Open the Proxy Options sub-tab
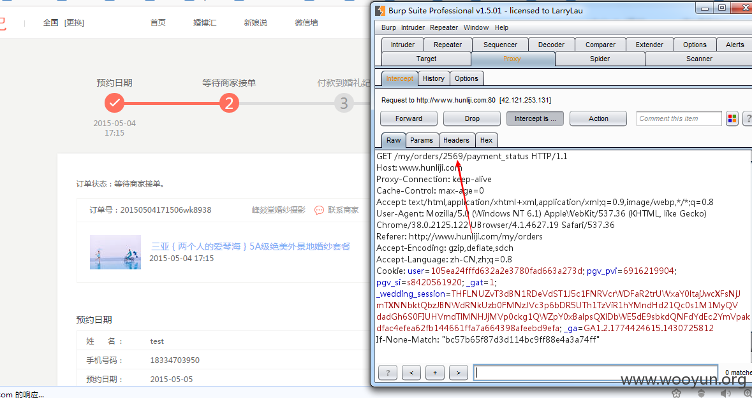 coord(467,78)
